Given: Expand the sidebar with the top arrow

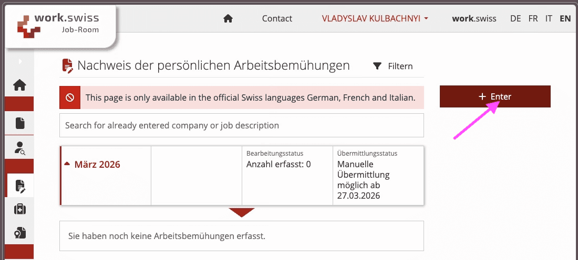Looking at the screenshot, I should pos(20,61).
